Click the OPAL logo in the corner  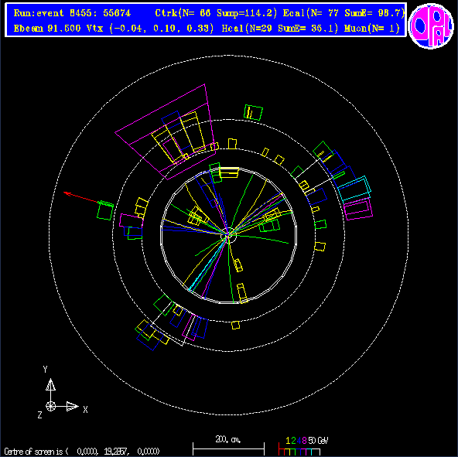(431, 26)
